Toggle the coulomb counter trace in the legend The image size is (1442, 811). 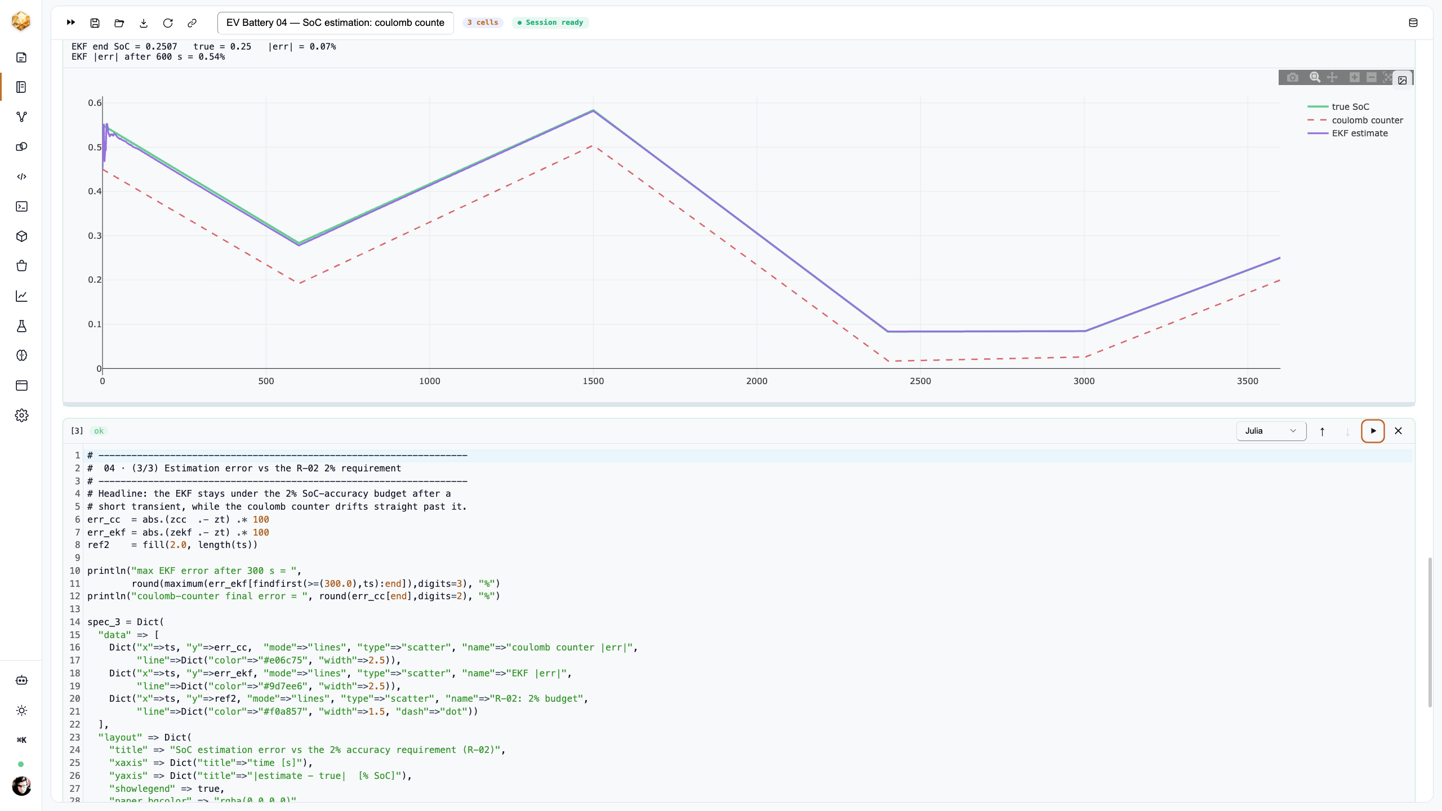tap(1355, 121)
